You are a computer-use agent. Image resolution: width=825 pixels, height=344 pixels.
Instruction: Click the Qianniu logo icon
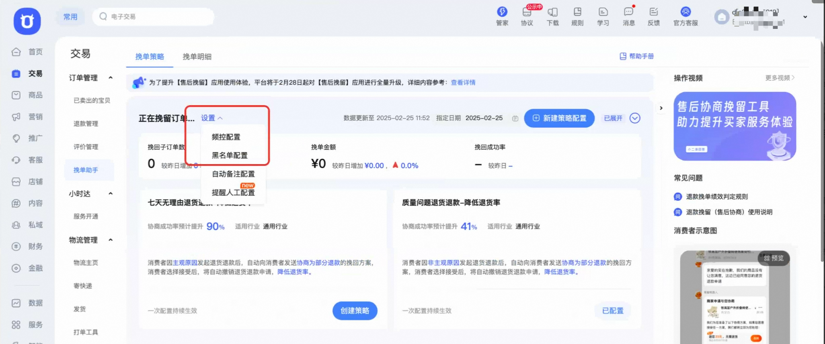pyautogui.click(x=27, y=21)
